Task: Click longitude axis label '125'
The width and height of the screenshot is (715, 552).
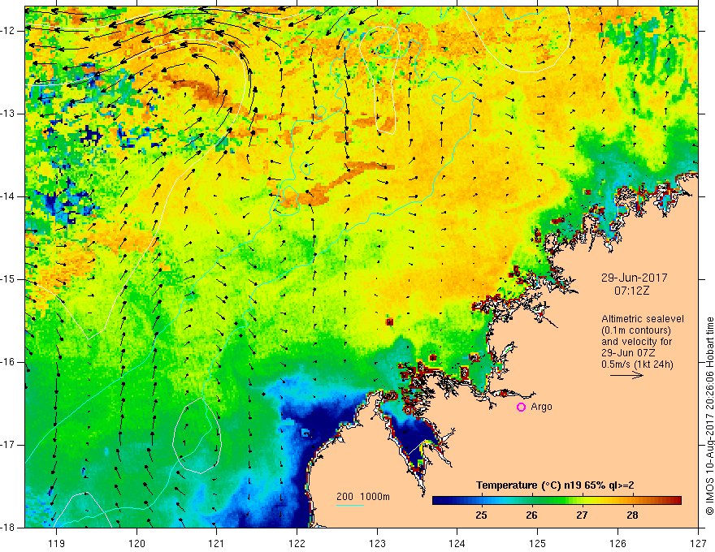Action: pos(538,543)
